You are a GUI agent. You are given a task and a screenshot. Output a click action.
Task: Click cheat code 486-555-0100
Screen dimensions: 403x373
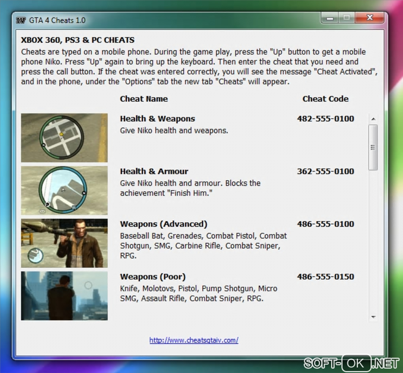[326, 224]
